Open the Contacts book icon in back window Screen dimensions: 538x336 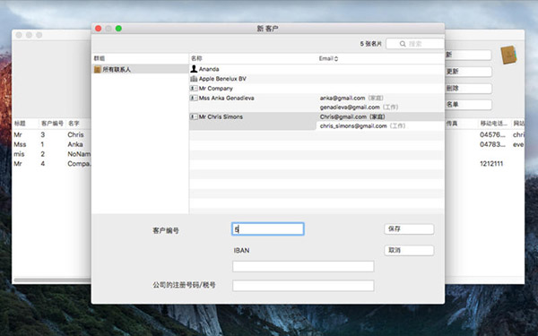point(508,55)
